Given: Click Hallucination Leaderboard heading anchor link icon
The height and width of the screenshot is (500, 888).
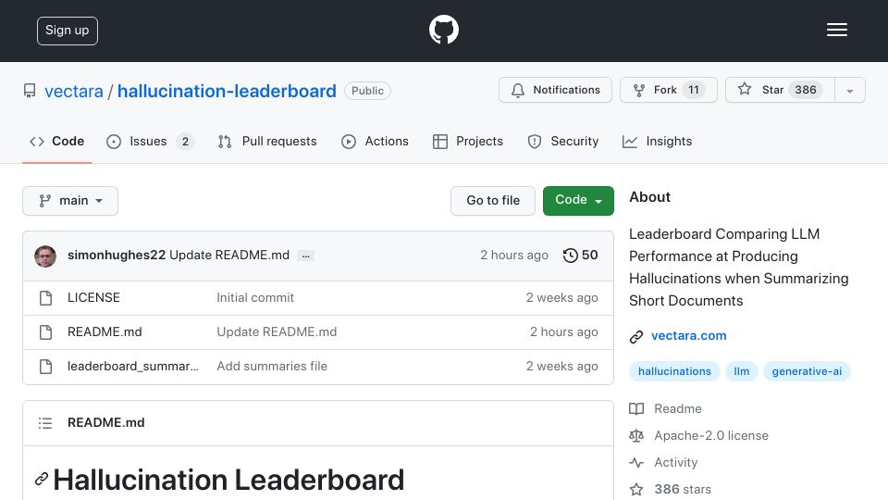Looking at the screenshot, I should tap(42, 479).
